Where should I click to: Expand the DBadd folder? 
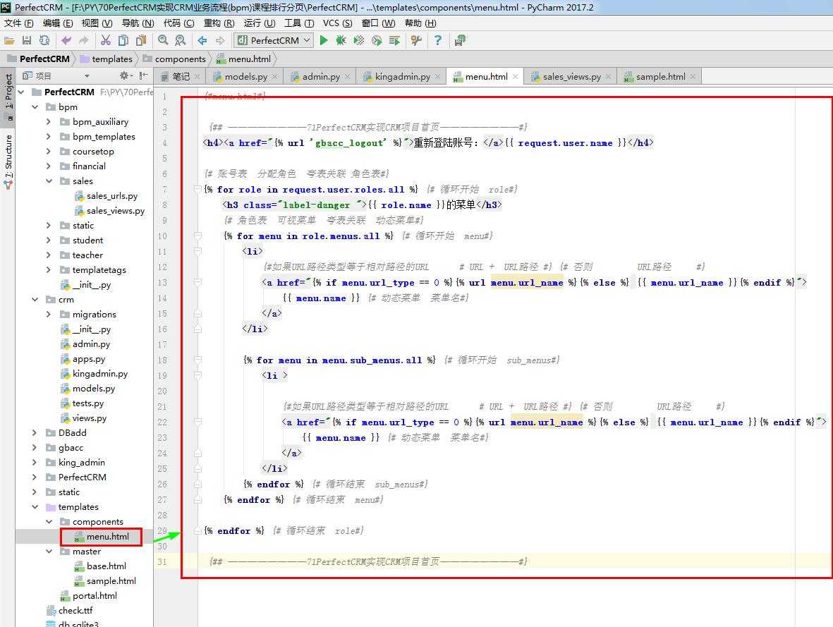click(x=35, y=433)
